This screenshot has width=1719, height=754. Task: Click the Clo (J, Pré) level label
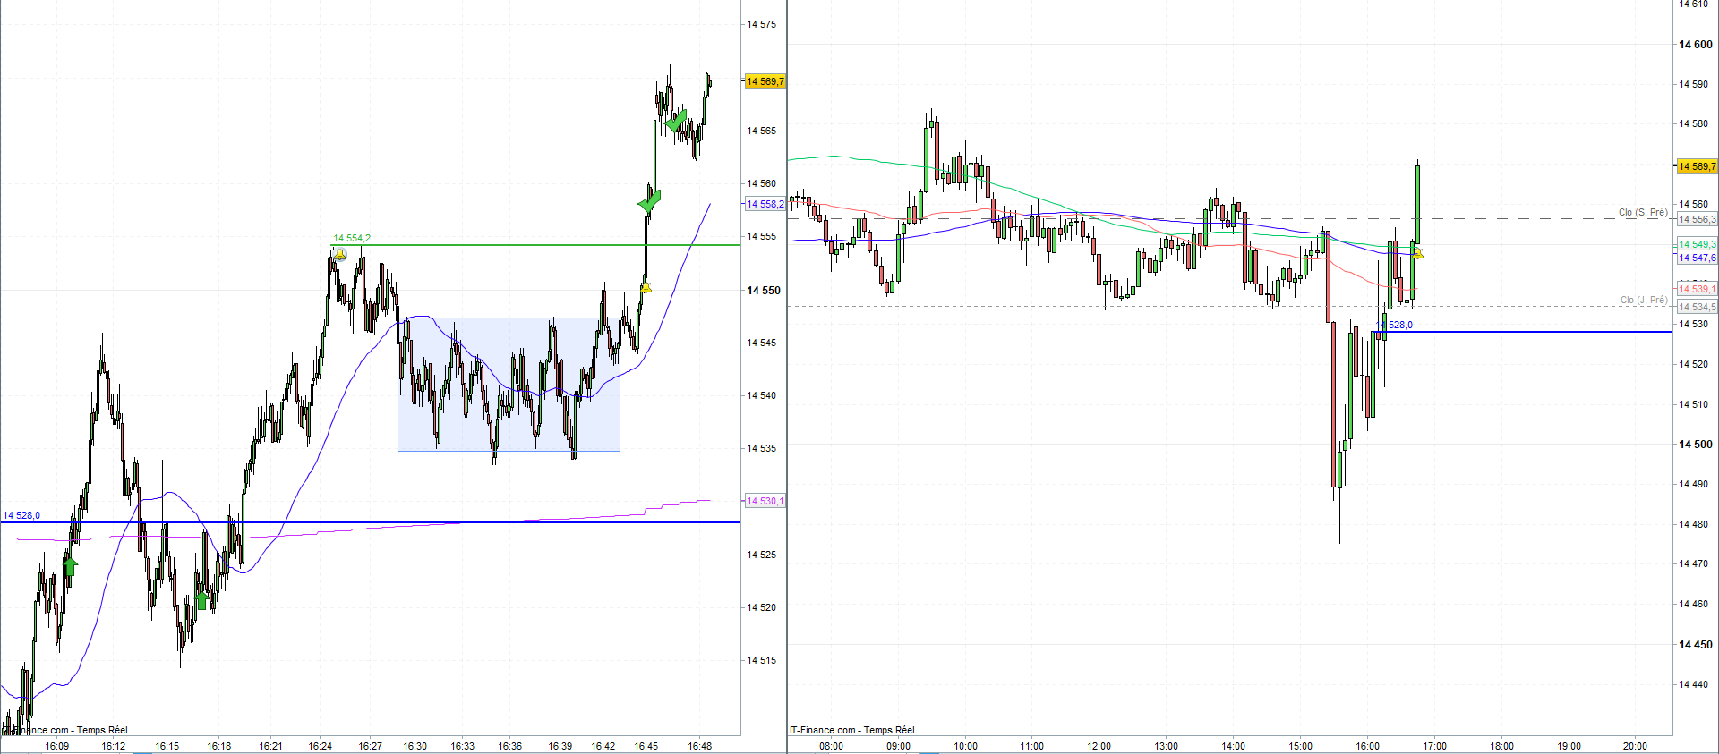pos(1644,300)
